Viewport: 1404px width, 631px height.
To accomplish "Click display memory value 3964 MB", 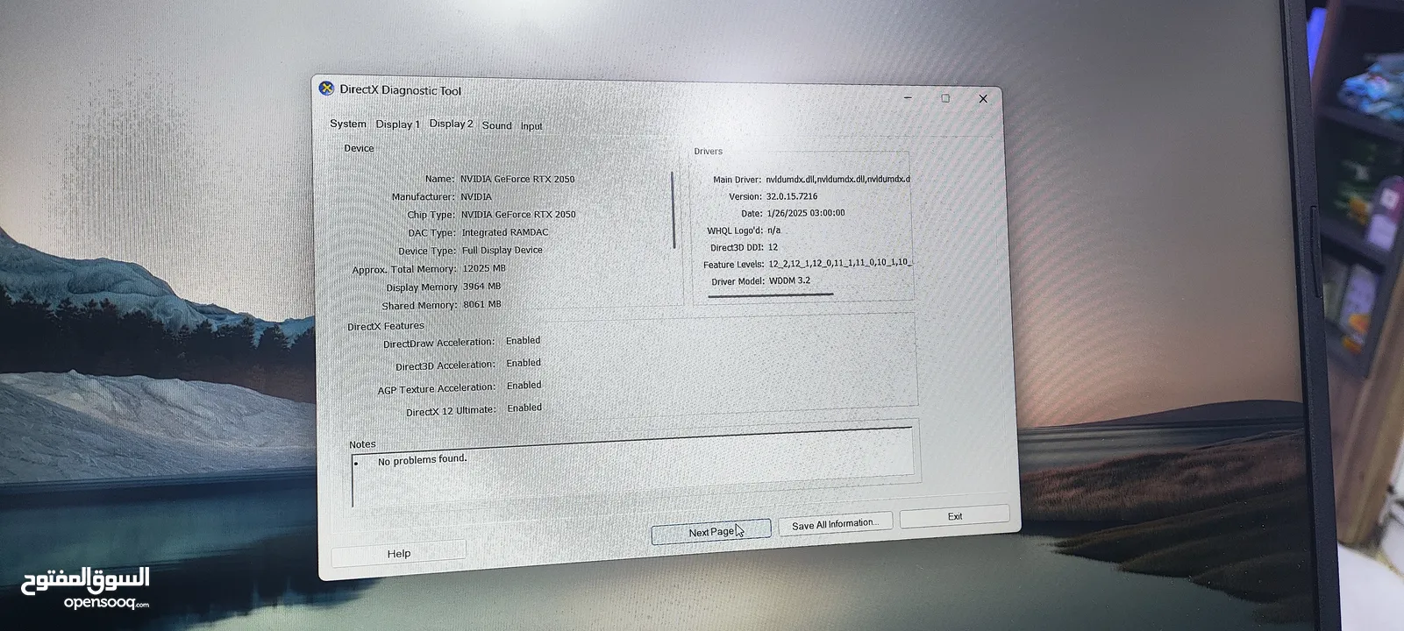I will point(481,286).
